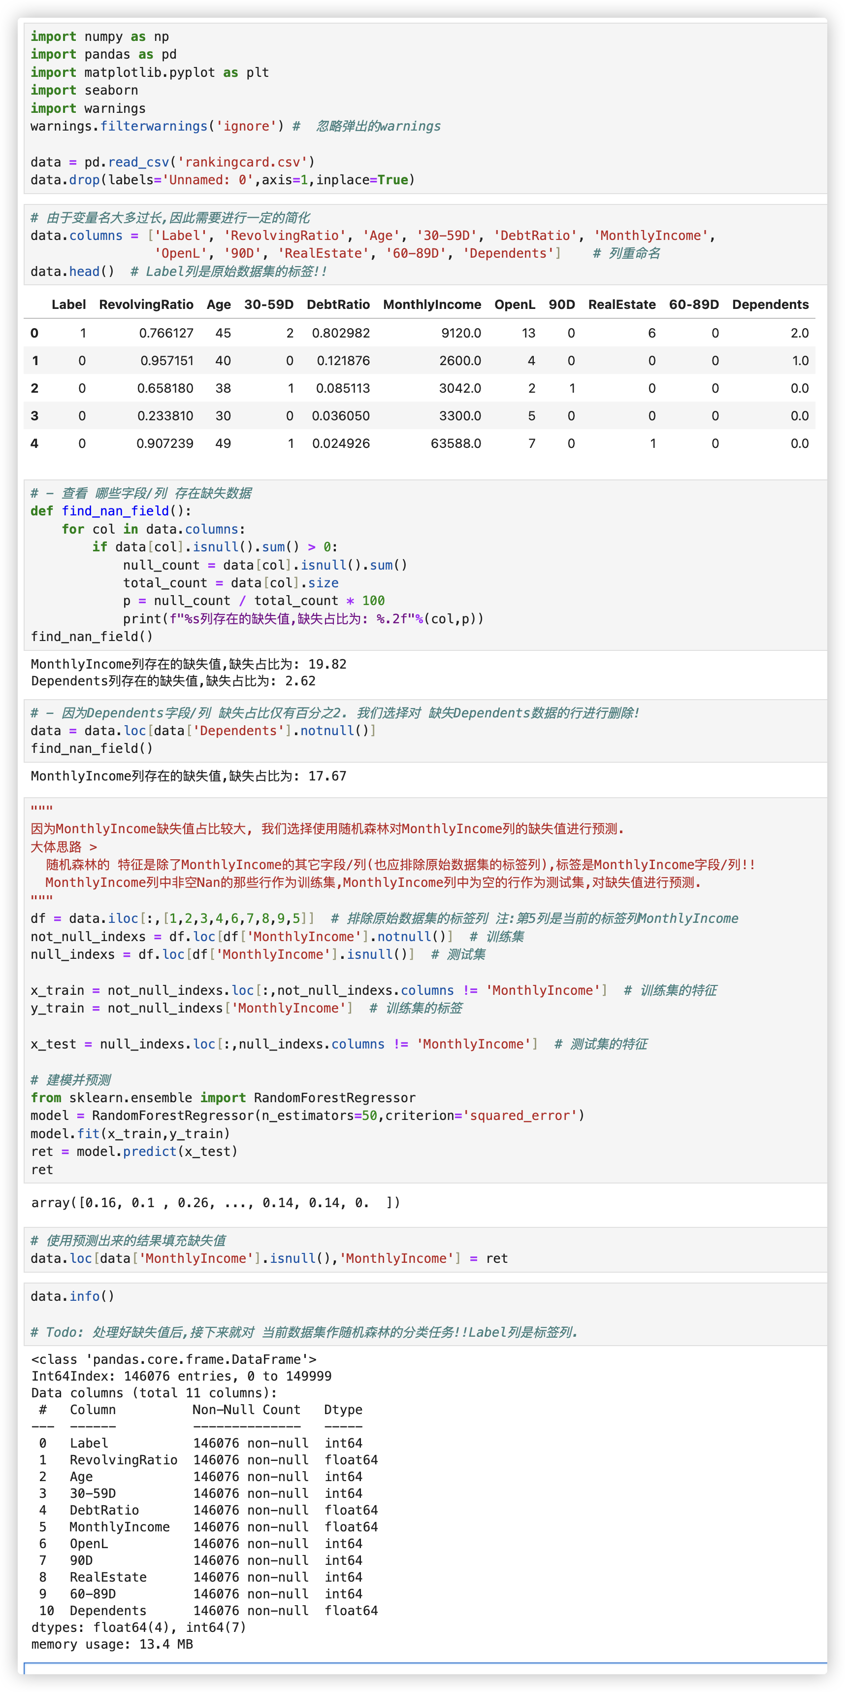
Task: Click the 63588.0 MonthlyIncome table value
Action: point(455,444)
